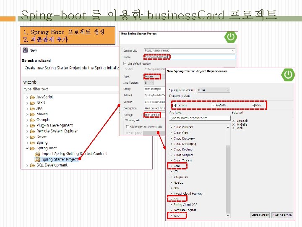Click the Version input field
The height and width of the screenshot is (227, 302).
155,102
